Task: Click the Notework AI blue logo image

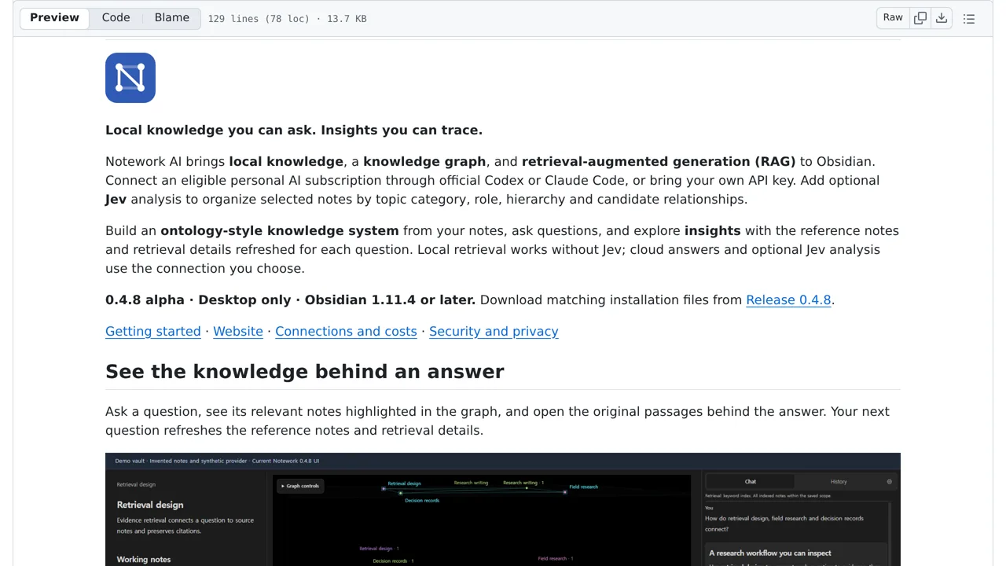Action: point(130,78)
